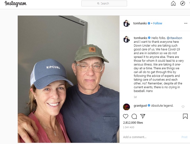The width and height of the screenshot is (190, 144).
Task: Click the tomhanks username in the header
Action: 140,23
